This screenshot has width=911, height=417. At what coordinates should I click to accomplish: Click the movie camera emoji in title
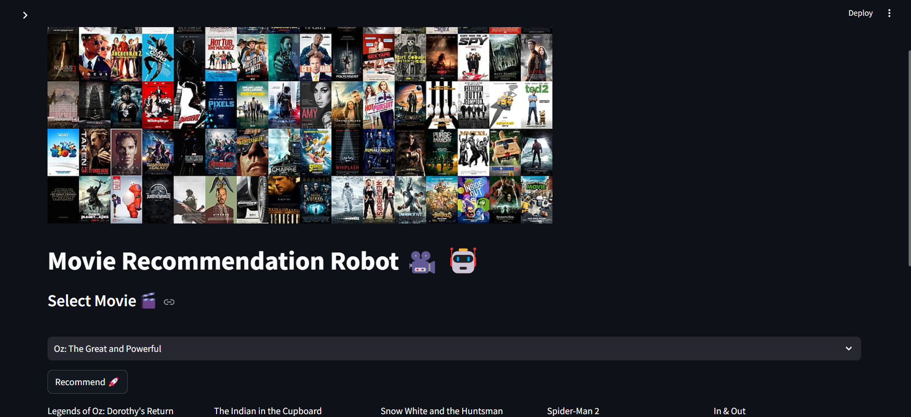click(422, 262)
